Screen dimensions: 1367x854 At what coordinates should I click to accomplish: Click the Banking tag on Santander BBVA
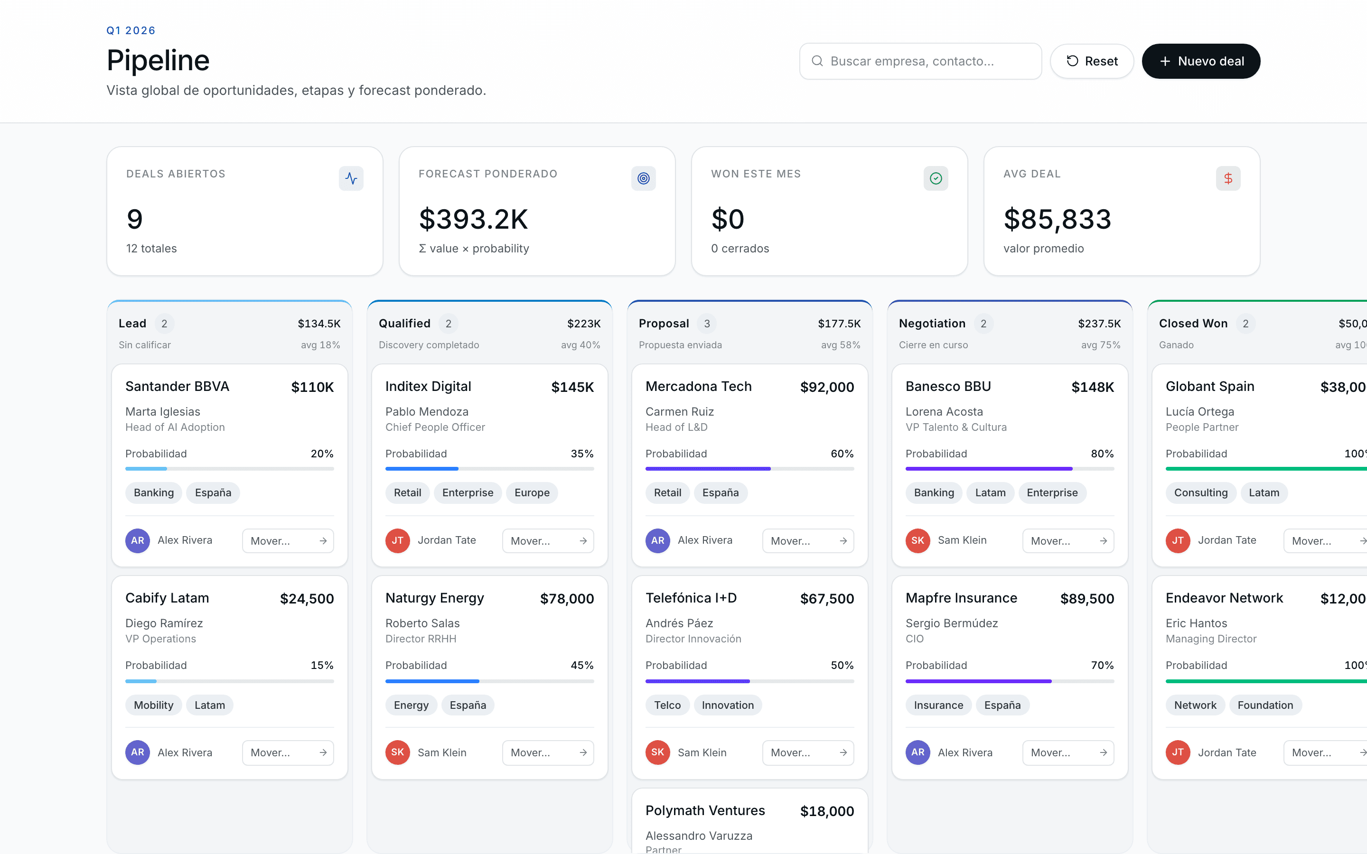pyautogui.click(x=154, y=492)
